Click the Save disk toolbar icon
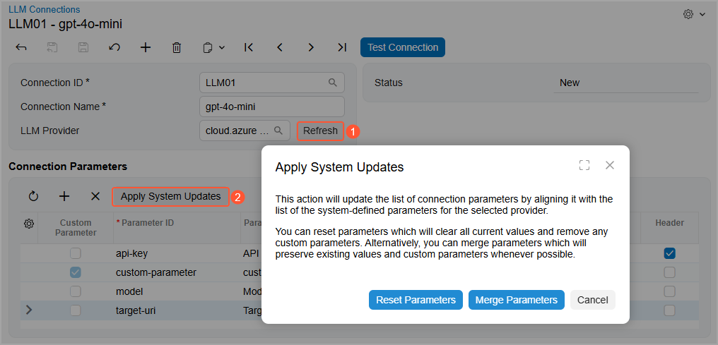 pyautogui.click(x=83, y=47)
